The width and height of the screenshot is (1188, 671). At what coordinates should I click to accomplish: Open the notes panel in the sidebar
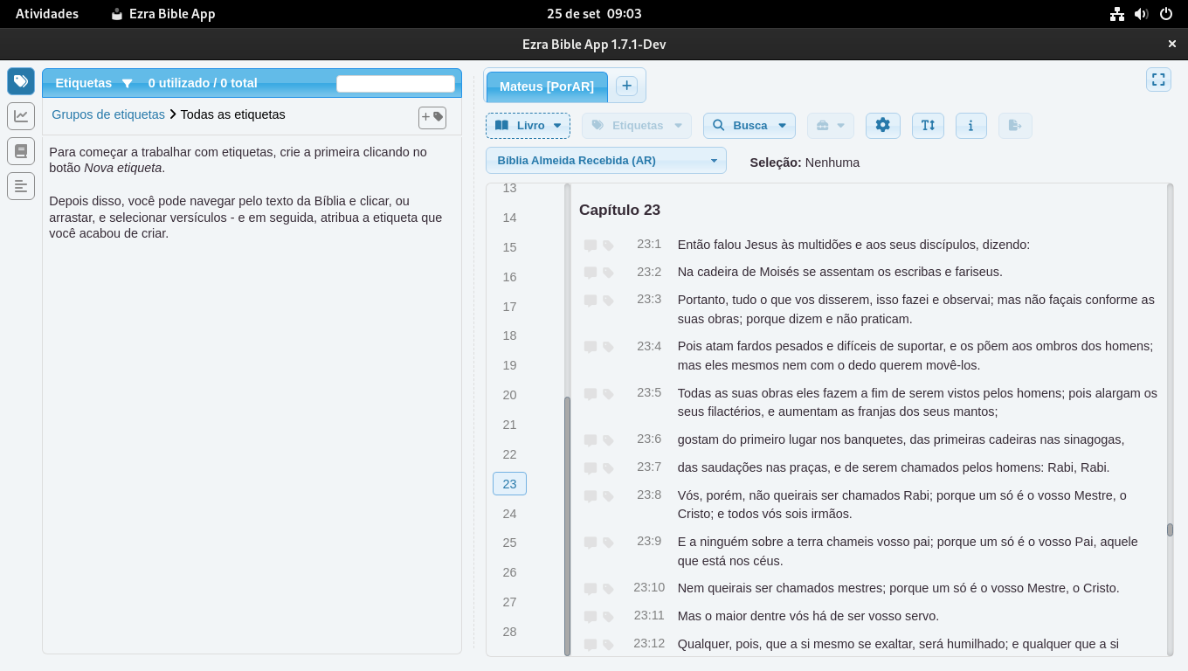click(20, 185)
